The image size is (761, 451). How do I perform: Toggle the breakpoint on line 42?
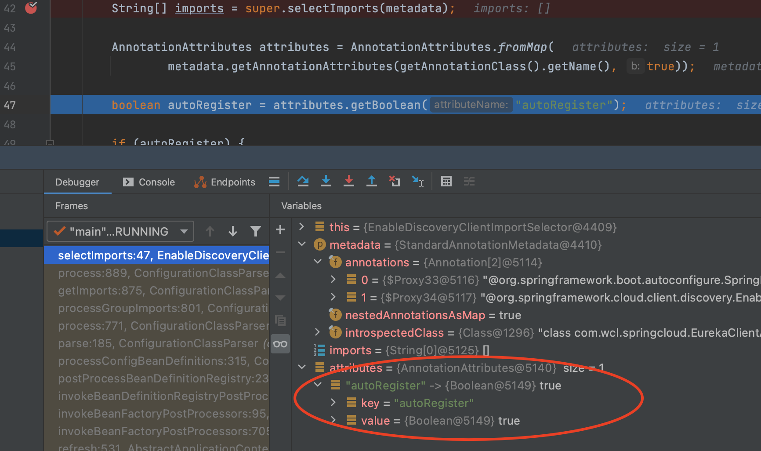(x=31, y=7)
